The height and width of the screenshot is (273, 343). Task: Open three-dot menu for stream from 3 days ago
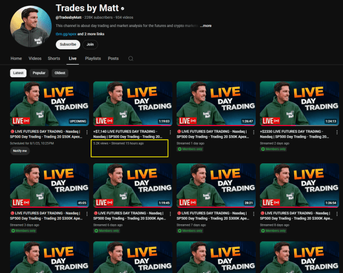(x=87, y=214)
